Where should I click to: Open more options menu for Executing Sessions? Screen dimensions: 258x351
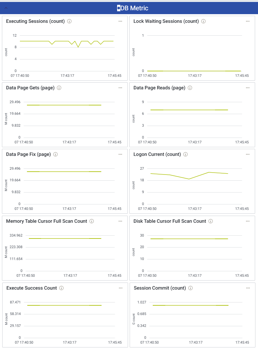coord(120,21)
